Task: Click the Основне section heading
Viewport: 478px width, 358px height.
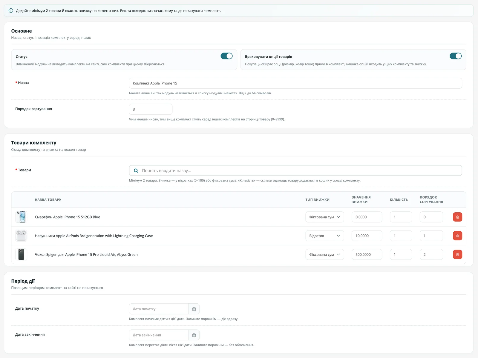Action: pyautogui.click(x=22, y=31)
